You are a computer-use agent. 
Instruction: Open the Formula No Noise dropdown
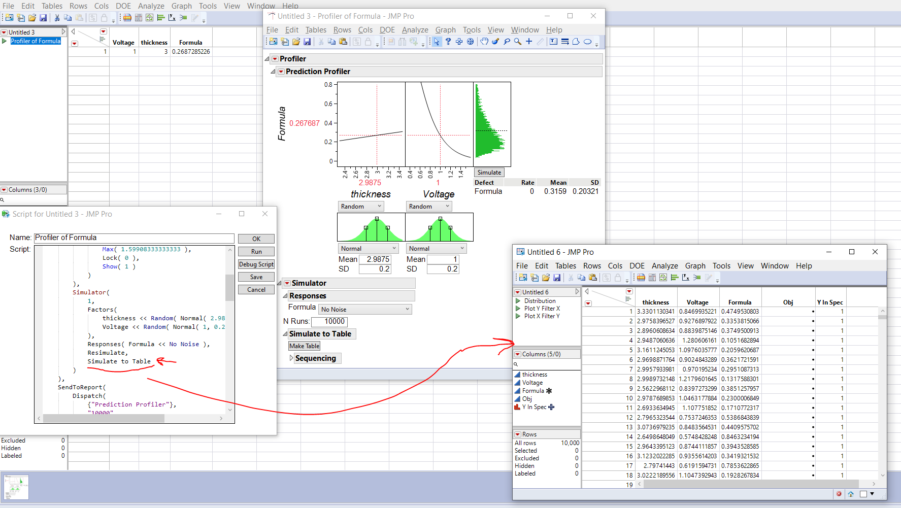365,310
